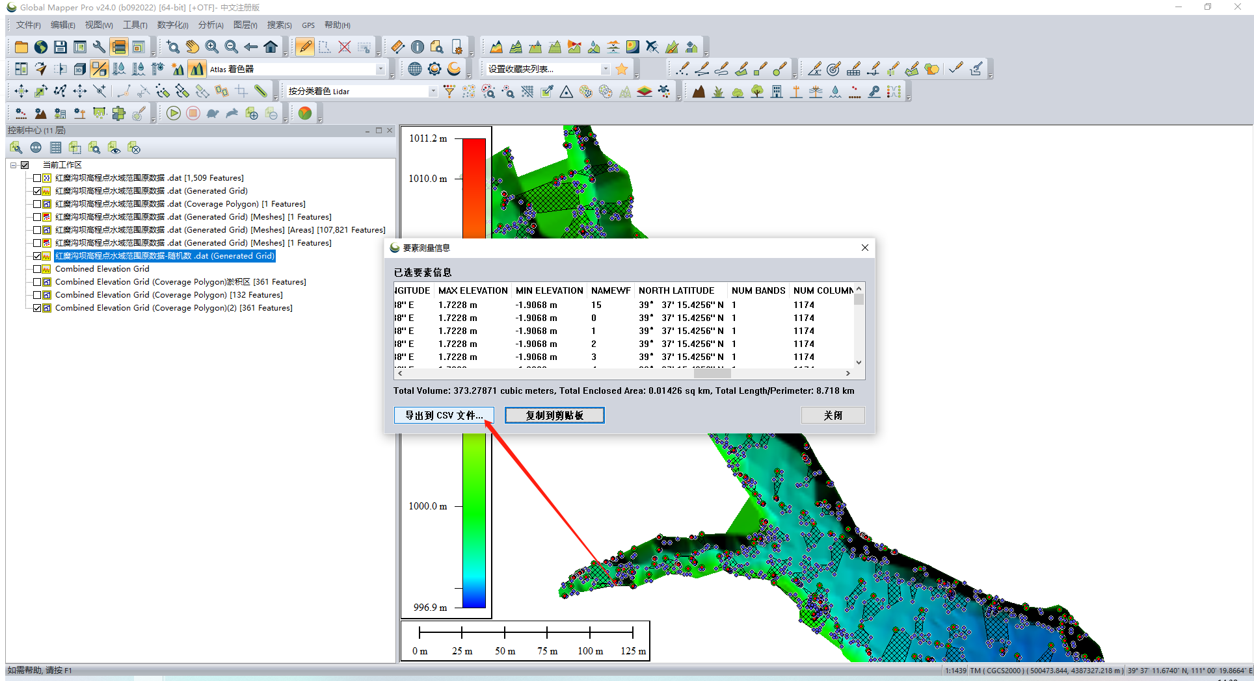Screen dimensions: 1254x681
Task: Open the control center attribute table icon
Action: (55, 148)
